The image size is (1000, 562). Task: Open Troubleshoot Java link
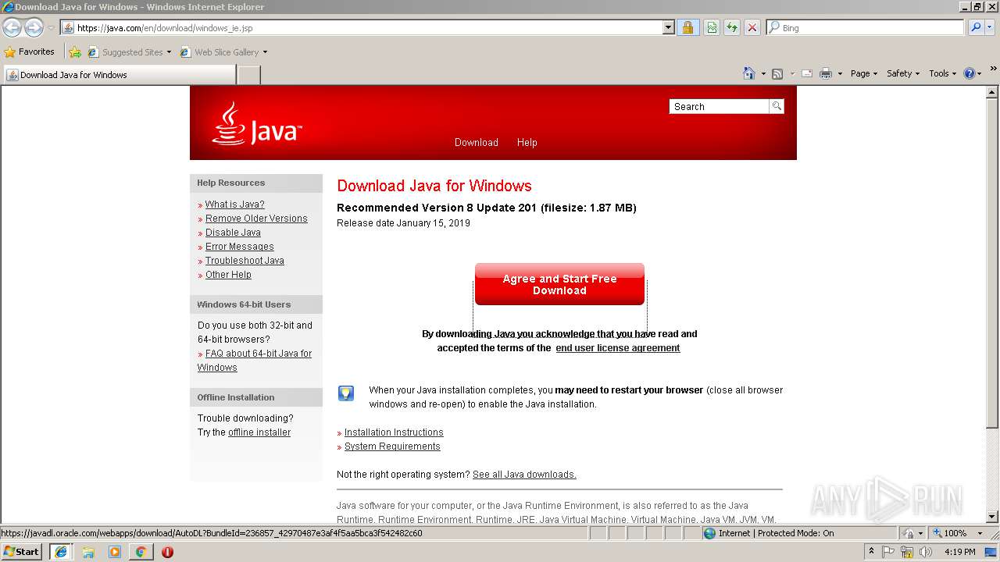245,261
